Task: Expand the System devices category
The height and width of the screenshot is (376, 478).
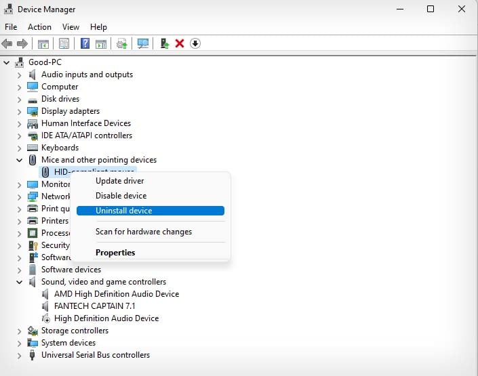Action: coord(20,343)
